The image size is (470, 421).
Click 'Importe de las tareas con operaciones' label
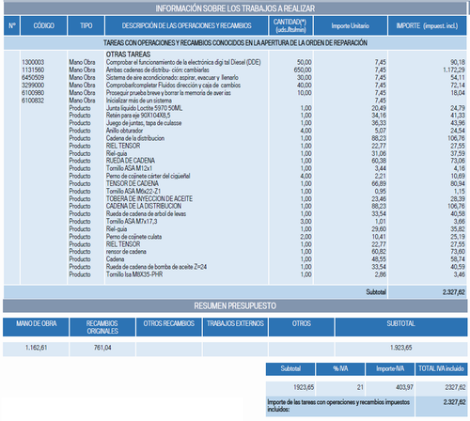coord(338,406)
